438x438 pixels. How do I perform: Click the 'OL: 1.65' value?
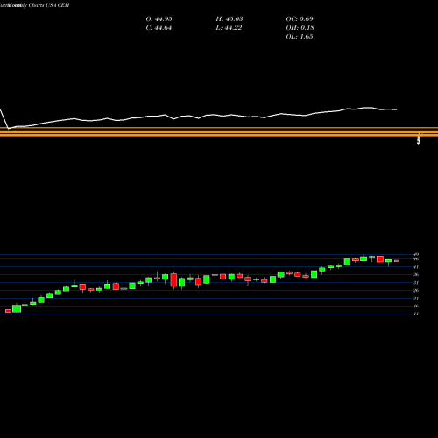[300, 37]
